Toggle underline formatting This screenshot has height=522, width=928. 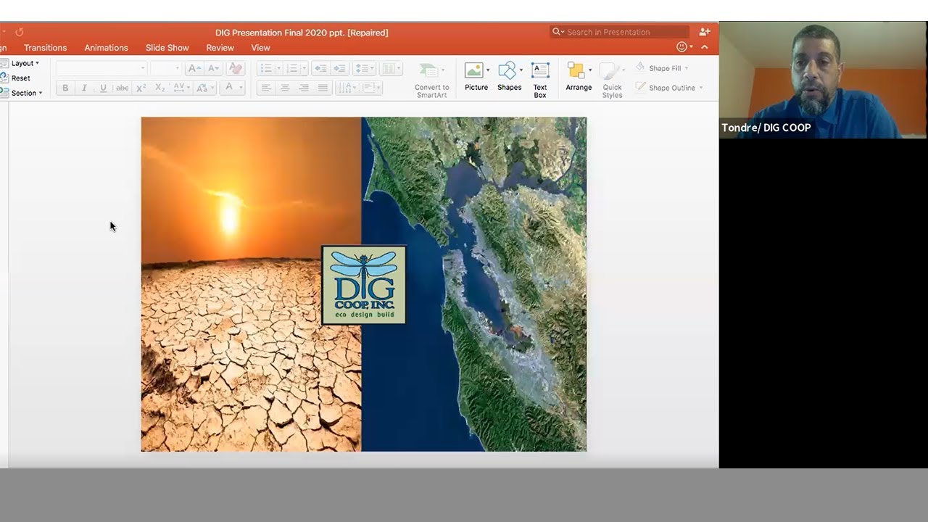point(103,88)
